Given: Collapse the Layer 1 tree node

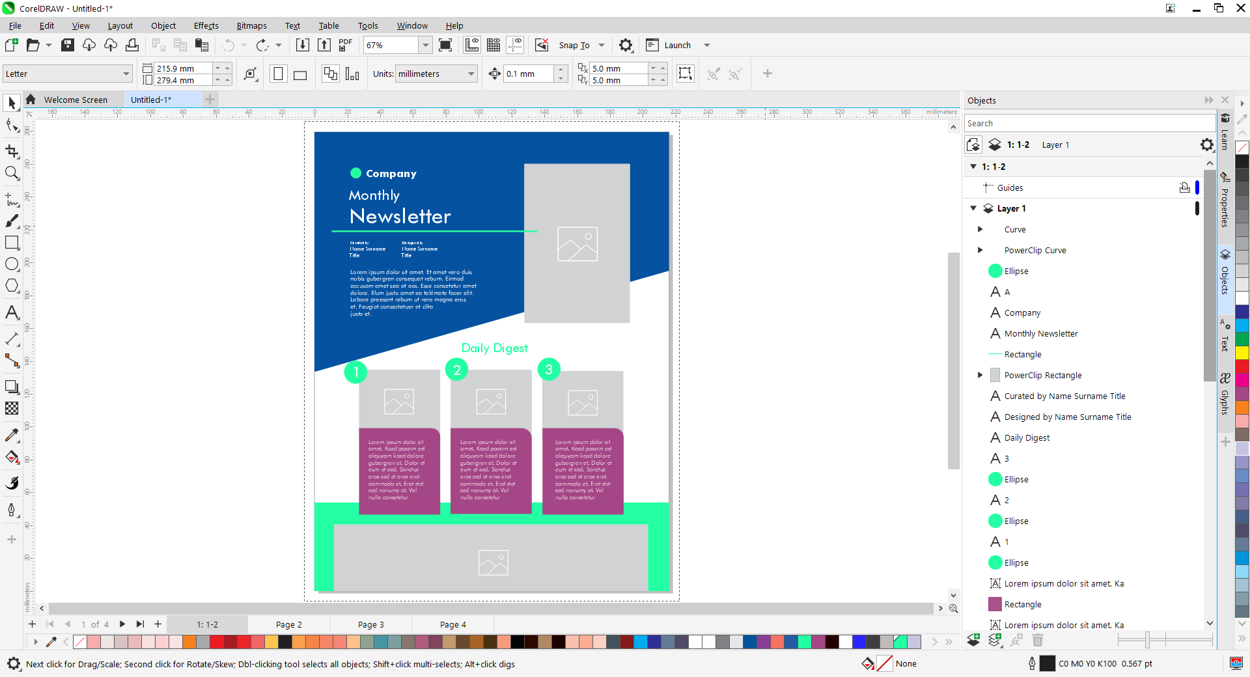Looking at the screenshot, I should click(x=973, y=208).
